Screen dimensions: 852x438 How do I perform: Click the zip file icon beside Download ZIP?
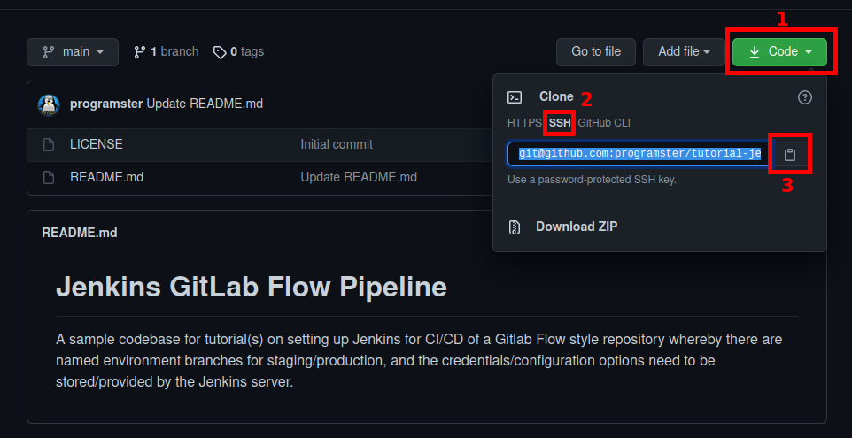pyautogui.click(x=514, y=227)
